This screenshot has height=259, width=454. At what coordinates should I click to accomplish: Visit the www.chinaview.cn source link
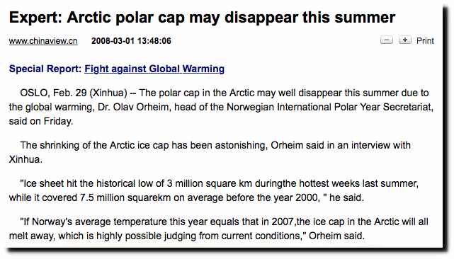click(x=43, y=41)
